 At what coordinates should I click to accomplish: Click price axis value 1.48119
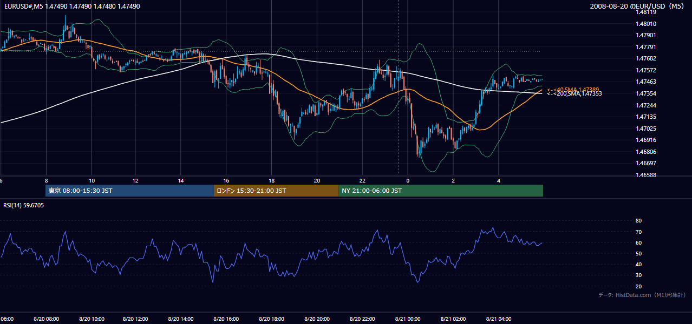647,12
